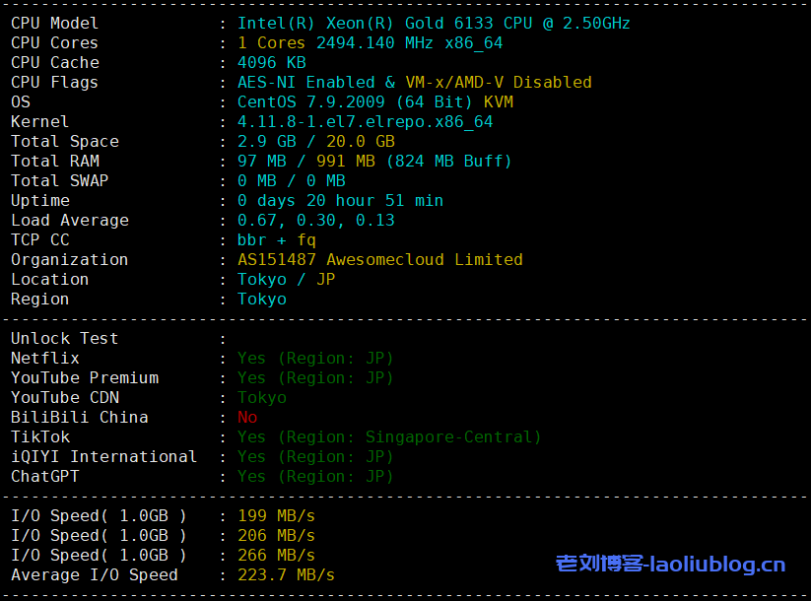Click the Unlock Test section heading
The height and width of the screenshot is (601, 811).
64,338
